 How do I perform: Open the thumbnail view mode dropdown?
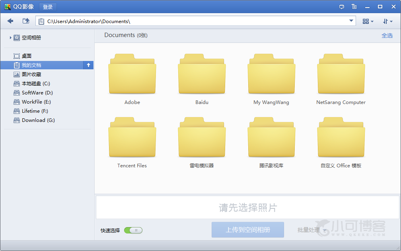[x=368, y=21]
